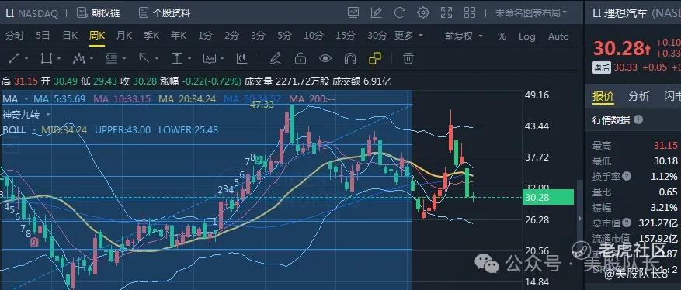Toggle Log scale on chart
Image resolution: width=681 pixels, height=290 pixels.
[x=526, y=36]
